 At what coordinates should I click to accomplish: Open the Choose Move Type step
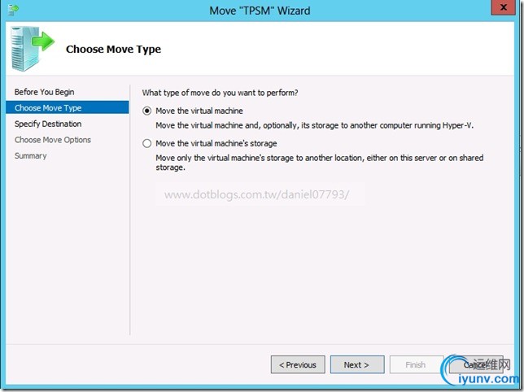(x=68, y=107)
